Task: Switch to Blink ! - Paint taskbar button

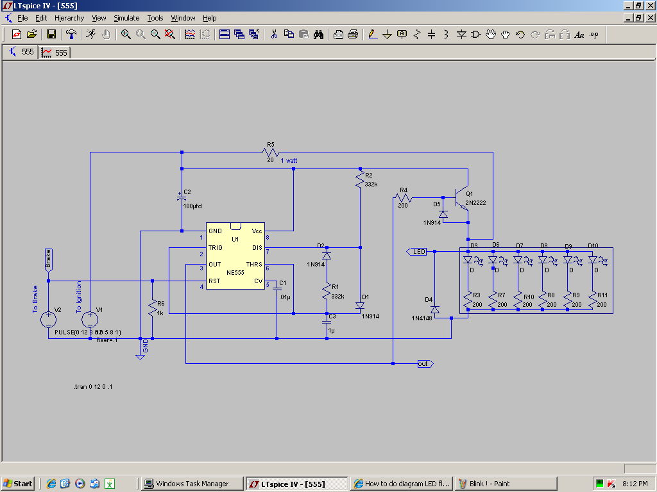Action: (x=506, y=484)
